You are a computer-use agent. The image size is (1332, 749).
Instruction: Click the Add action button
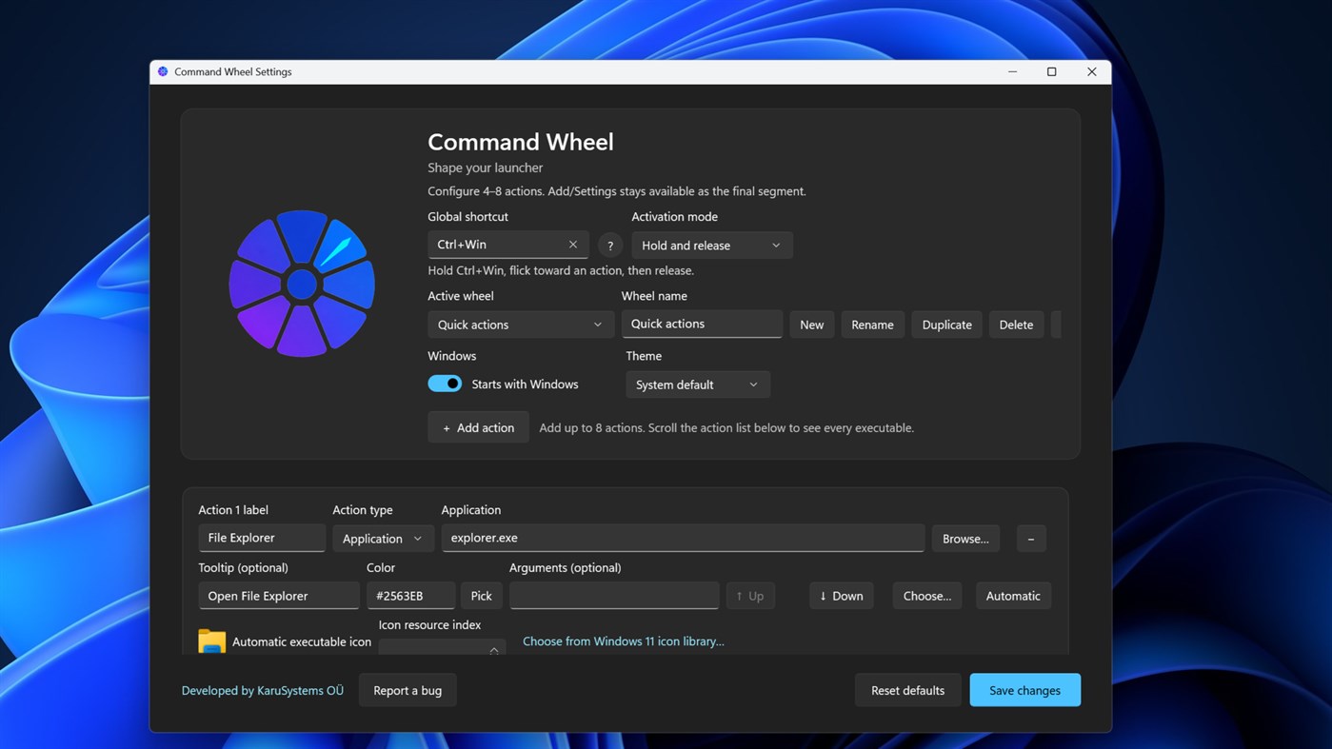pos(478,427)
